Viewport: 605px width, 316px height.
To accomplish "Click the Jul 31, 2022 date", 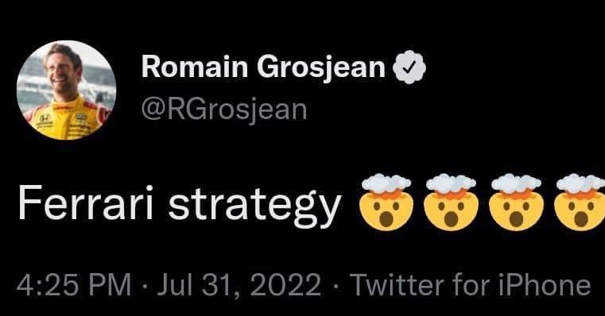I will point(239,285).
